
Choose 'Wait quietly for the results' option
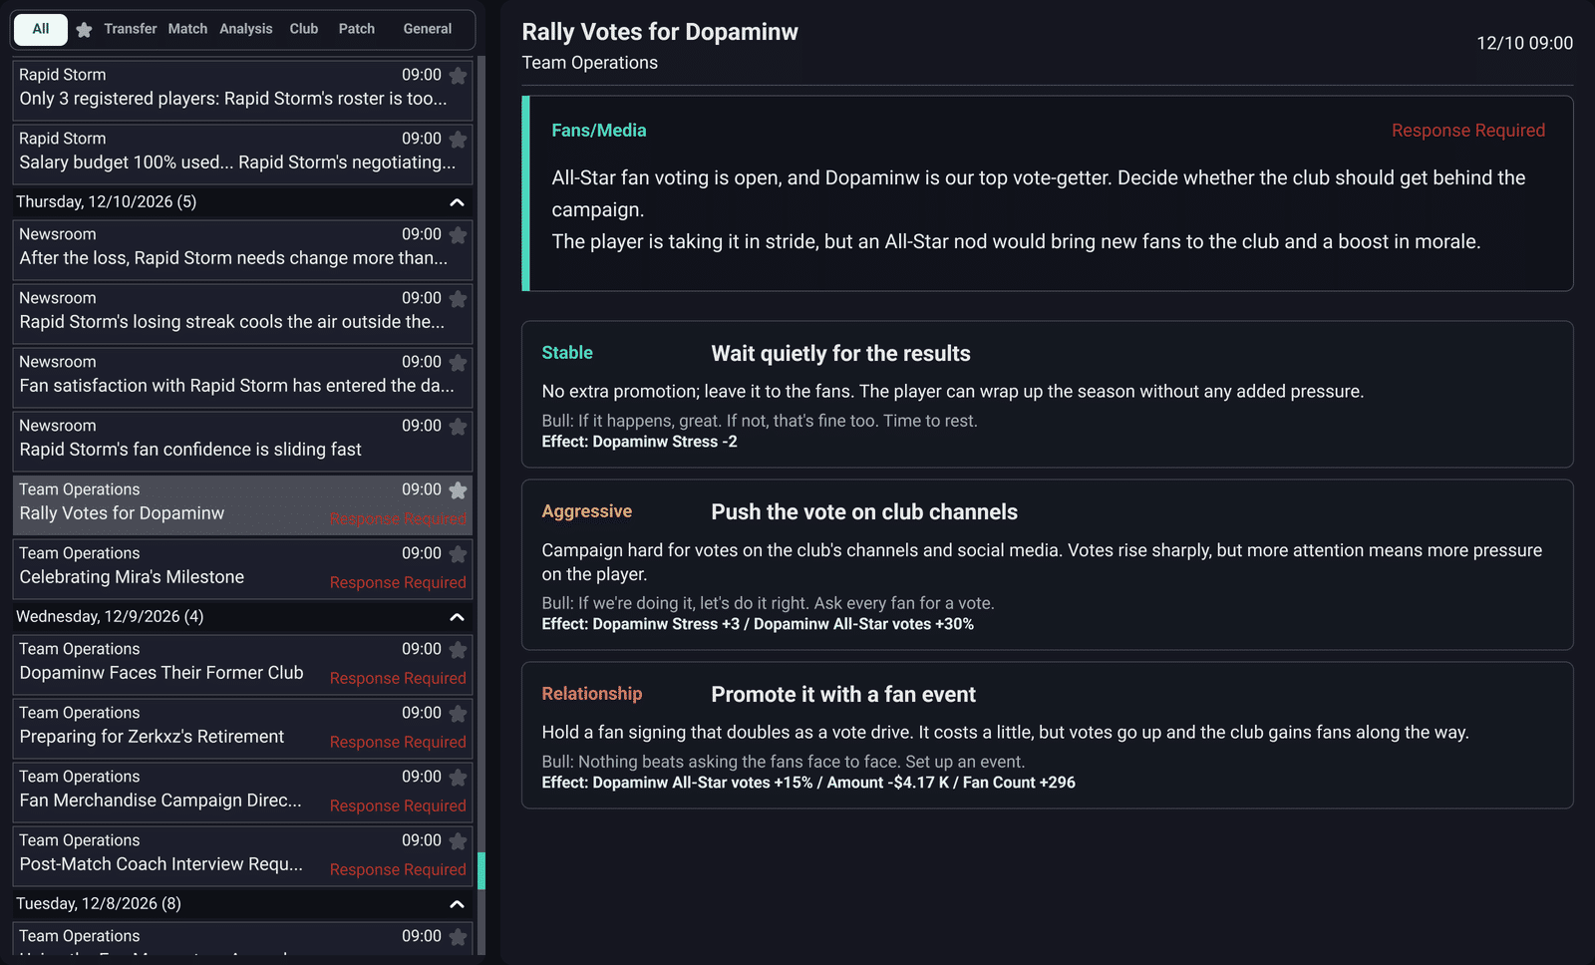(x=1047, y=394)
